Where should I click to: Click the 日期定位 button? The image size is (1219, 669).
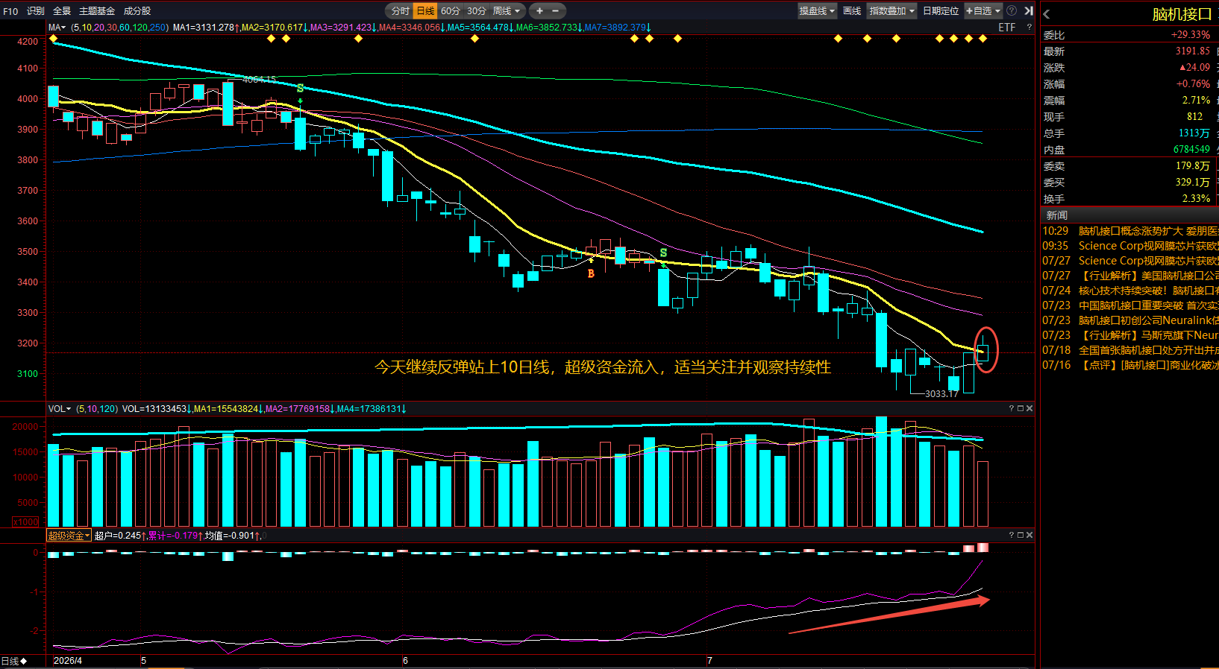pyautogui.click(x=941, y=10)
